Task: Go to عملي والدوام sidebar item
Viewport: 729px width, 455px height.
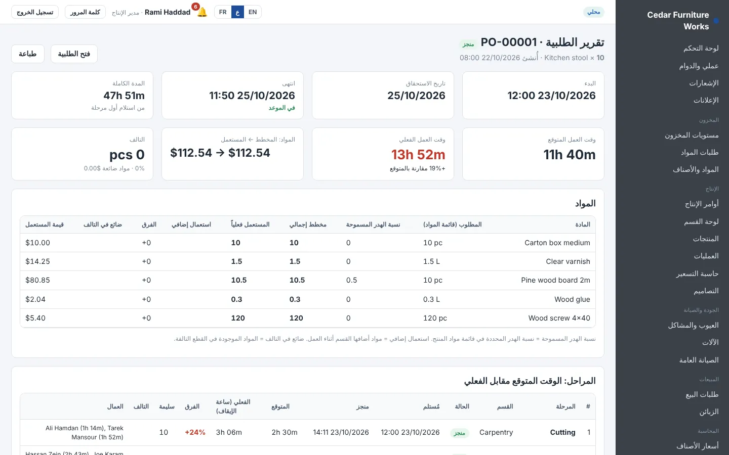Action: pos(699,66)
